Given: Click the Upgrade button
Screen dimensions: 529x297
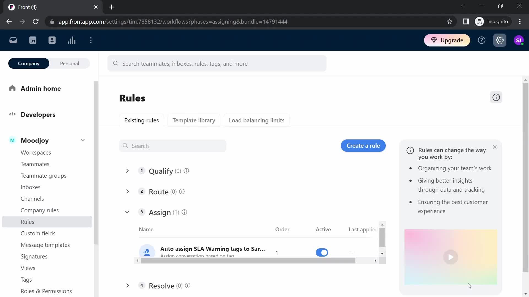Looking at the screenshot, I should pyautogui.click(x=448, y=40).
